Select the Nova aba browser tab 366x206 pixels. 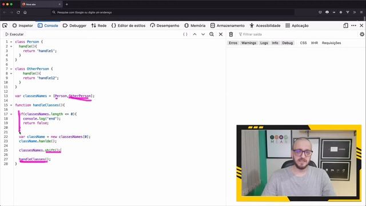(42, 4)
